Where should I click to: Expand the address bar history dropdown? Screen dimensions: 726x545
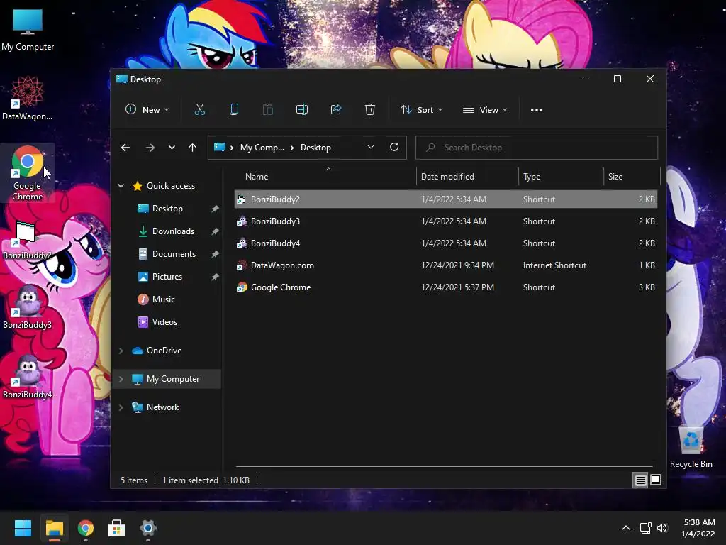coord(370,147)
